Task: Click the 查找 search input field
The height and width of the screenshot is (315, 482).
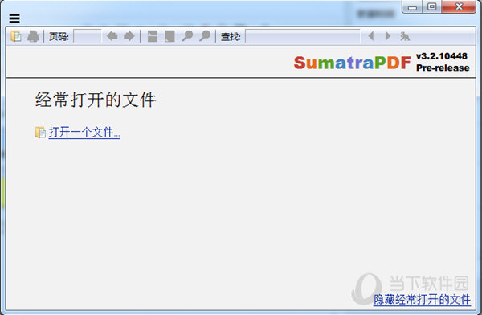Action: pos(303,36)
